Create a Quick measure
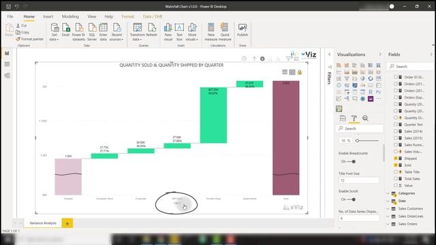The width and height of the screenshot is (436, 245). 225,32
